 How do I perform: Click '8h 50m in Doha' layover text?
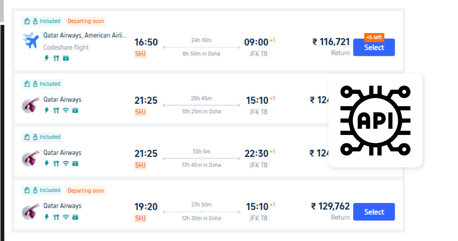pyautogui.click(x=202, y=54)
